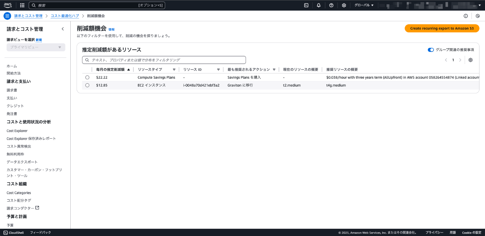Open the services grid menu

coord(22,5)
